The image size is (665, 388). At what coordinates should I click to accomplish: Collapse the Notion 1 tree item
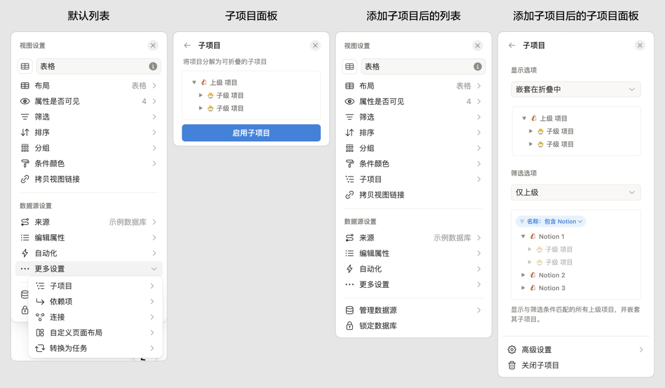(524, 237)
